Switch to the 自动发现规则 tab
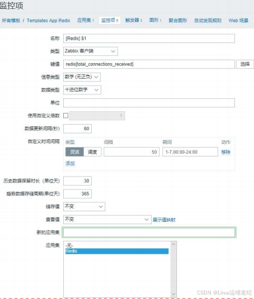The image size is (254, 299). (208, 21)
